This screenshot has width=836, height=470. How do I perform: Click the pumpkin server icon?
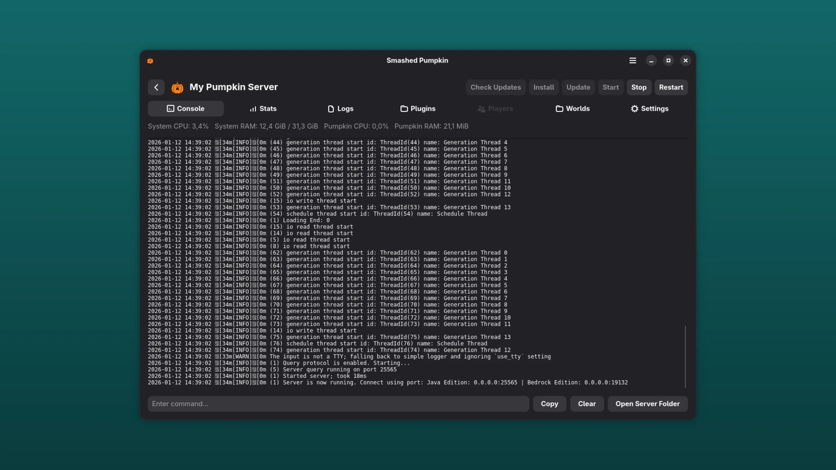[x=177, y=87]
